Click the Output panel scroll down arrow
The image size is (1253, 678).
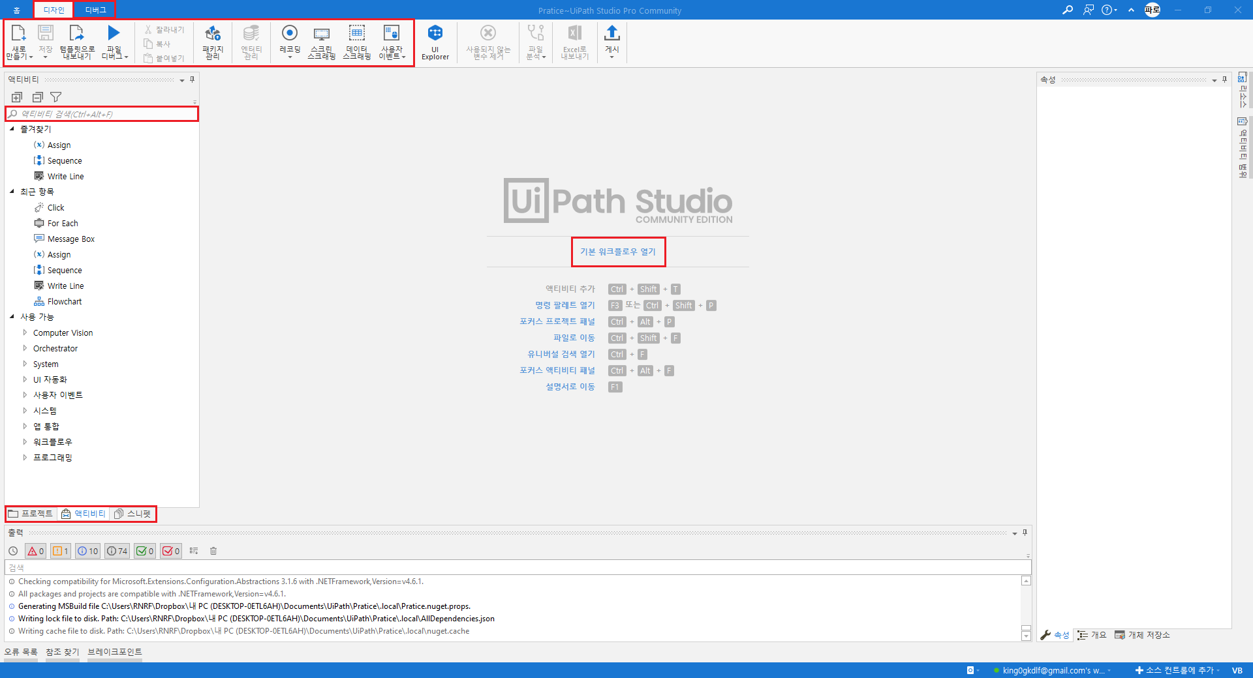coord(1026,636)
